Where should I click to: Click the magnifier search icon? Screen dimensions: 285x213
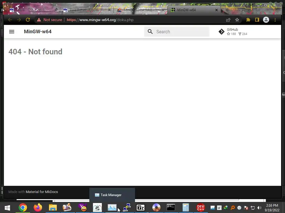tap(150, 32)
